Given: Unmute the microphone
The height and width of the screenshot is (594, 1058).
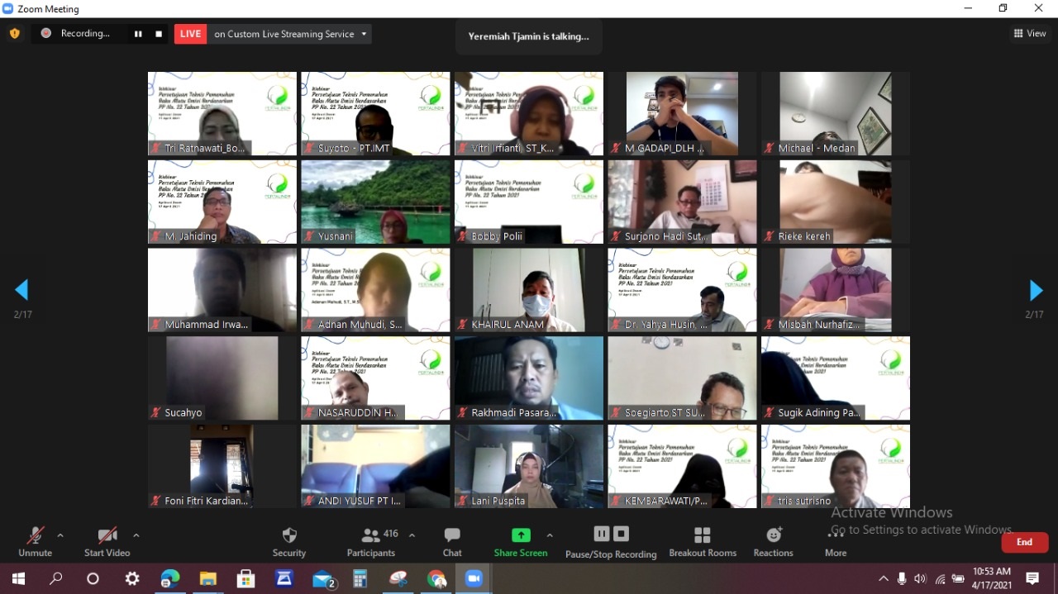Looking at the screenshot, I should [x=35, y=535].
